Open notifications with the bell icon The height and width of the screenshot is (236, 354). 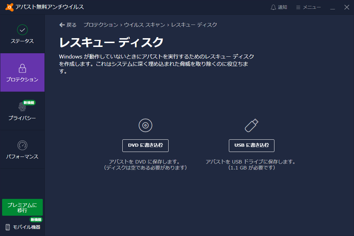[273, 7]
